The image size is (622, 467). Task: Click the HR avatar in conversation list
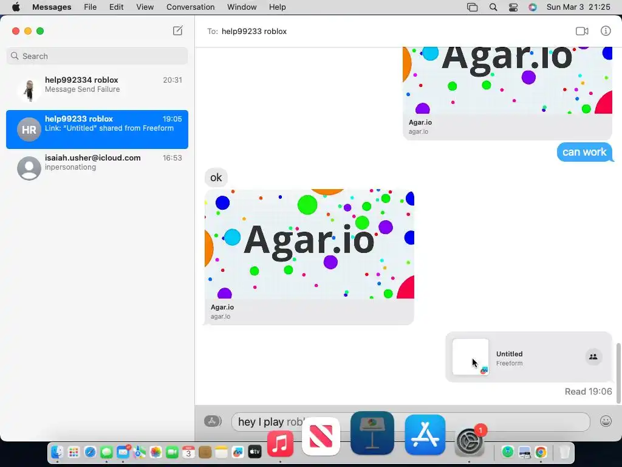pos(29,130)
